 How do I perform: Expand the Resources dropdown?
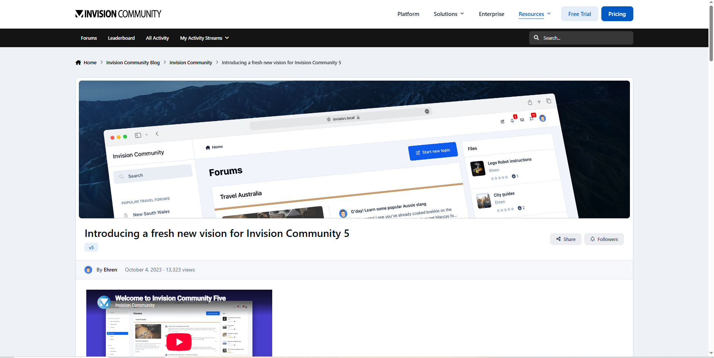coord(535,14)
